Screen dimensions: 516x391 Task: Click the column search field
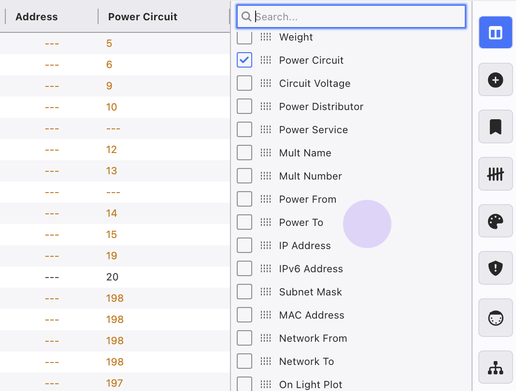358,16
